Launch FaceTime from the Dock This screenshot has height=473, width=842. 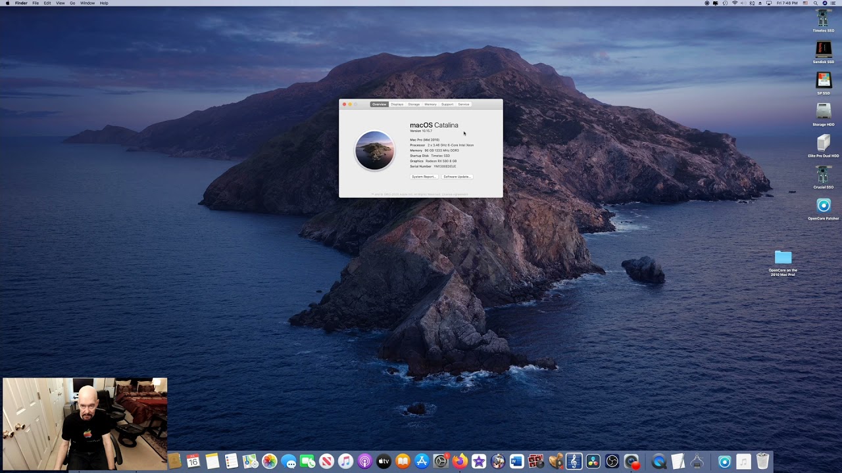(307, 461)
